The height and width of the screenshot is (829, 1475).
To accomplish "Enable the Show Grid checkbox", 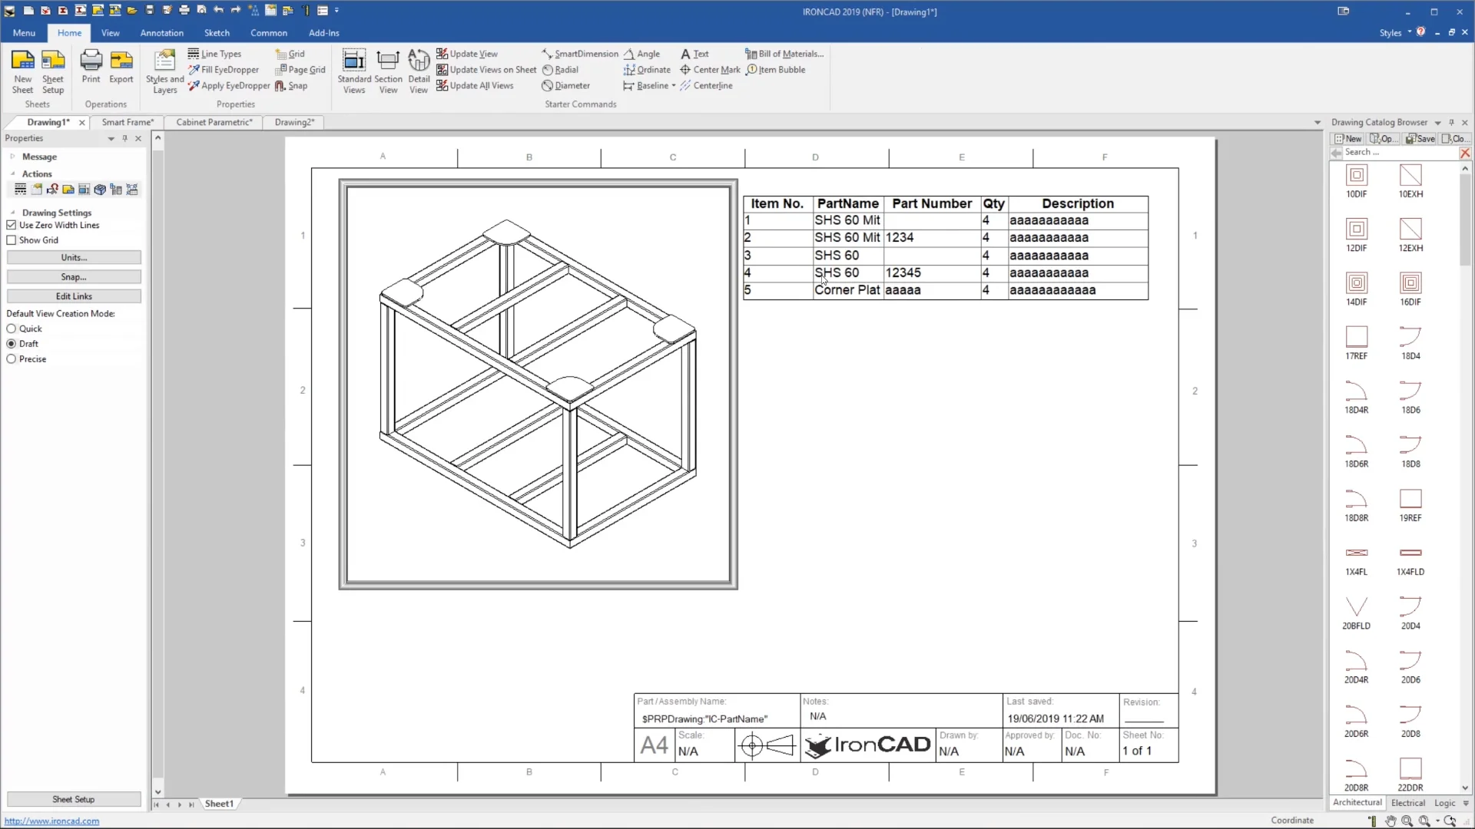I will 12,239.
